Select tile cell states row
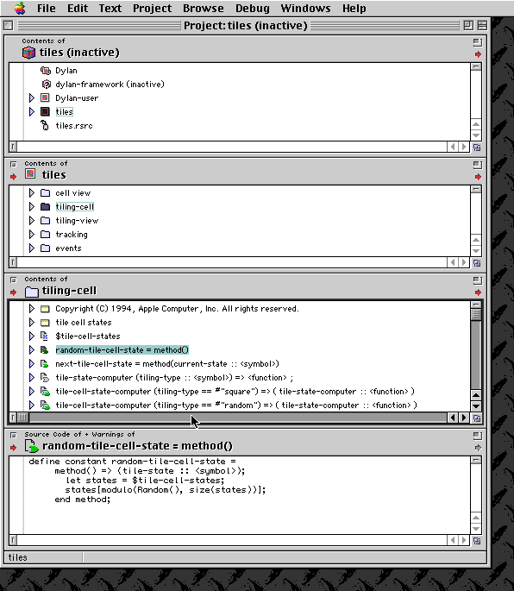 (x=84, y=323)
